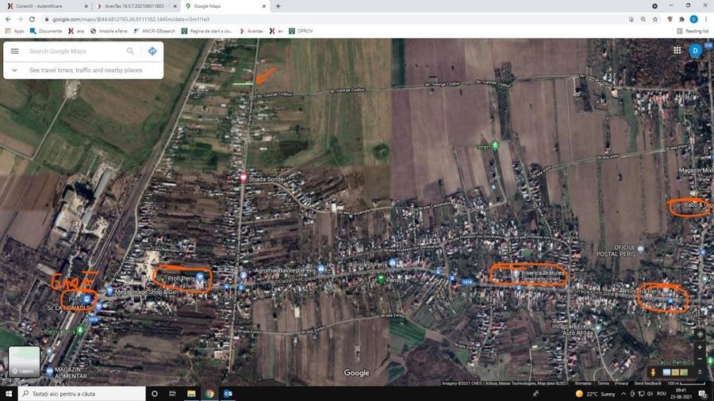Open the Google Maps hamburger menu
This screenshot has height=401, width=714.
14,51
